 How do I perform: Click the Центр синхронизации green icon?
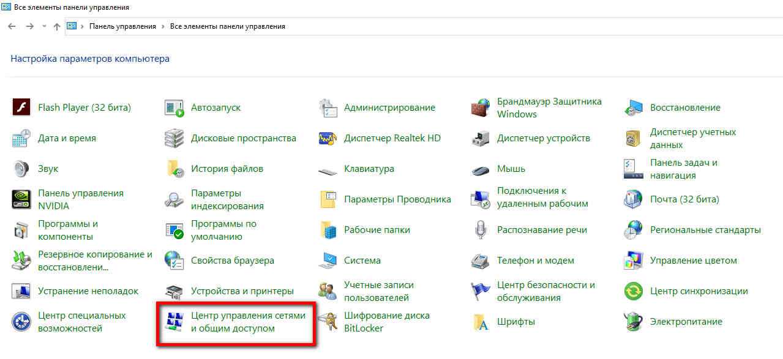633,291
